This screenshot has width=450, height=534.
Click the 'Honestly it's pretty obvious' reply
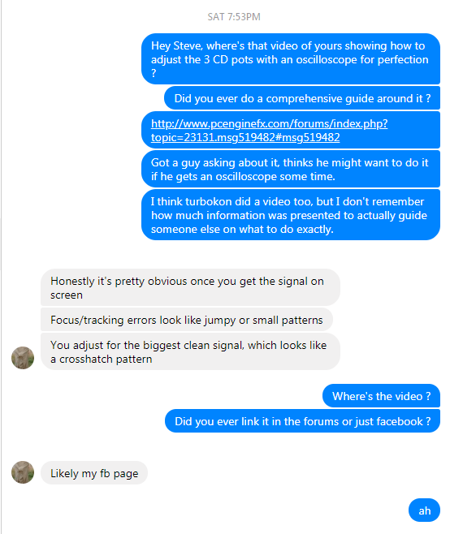(190, 287)
